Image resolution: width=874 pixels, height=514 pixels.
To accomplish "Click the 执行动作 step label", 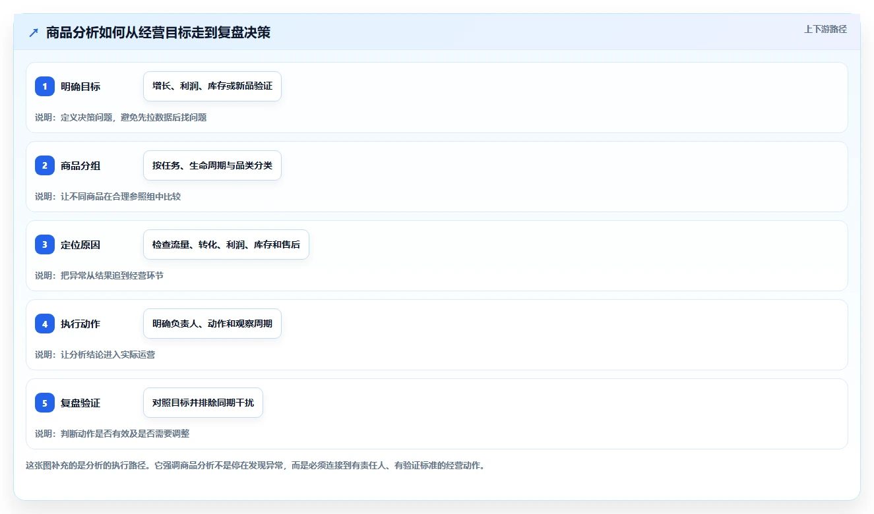I will pos(80,324).
